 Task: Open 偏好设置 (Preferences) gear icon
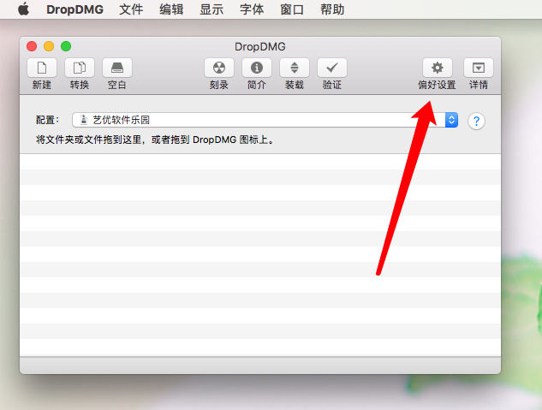pos(438,68)
